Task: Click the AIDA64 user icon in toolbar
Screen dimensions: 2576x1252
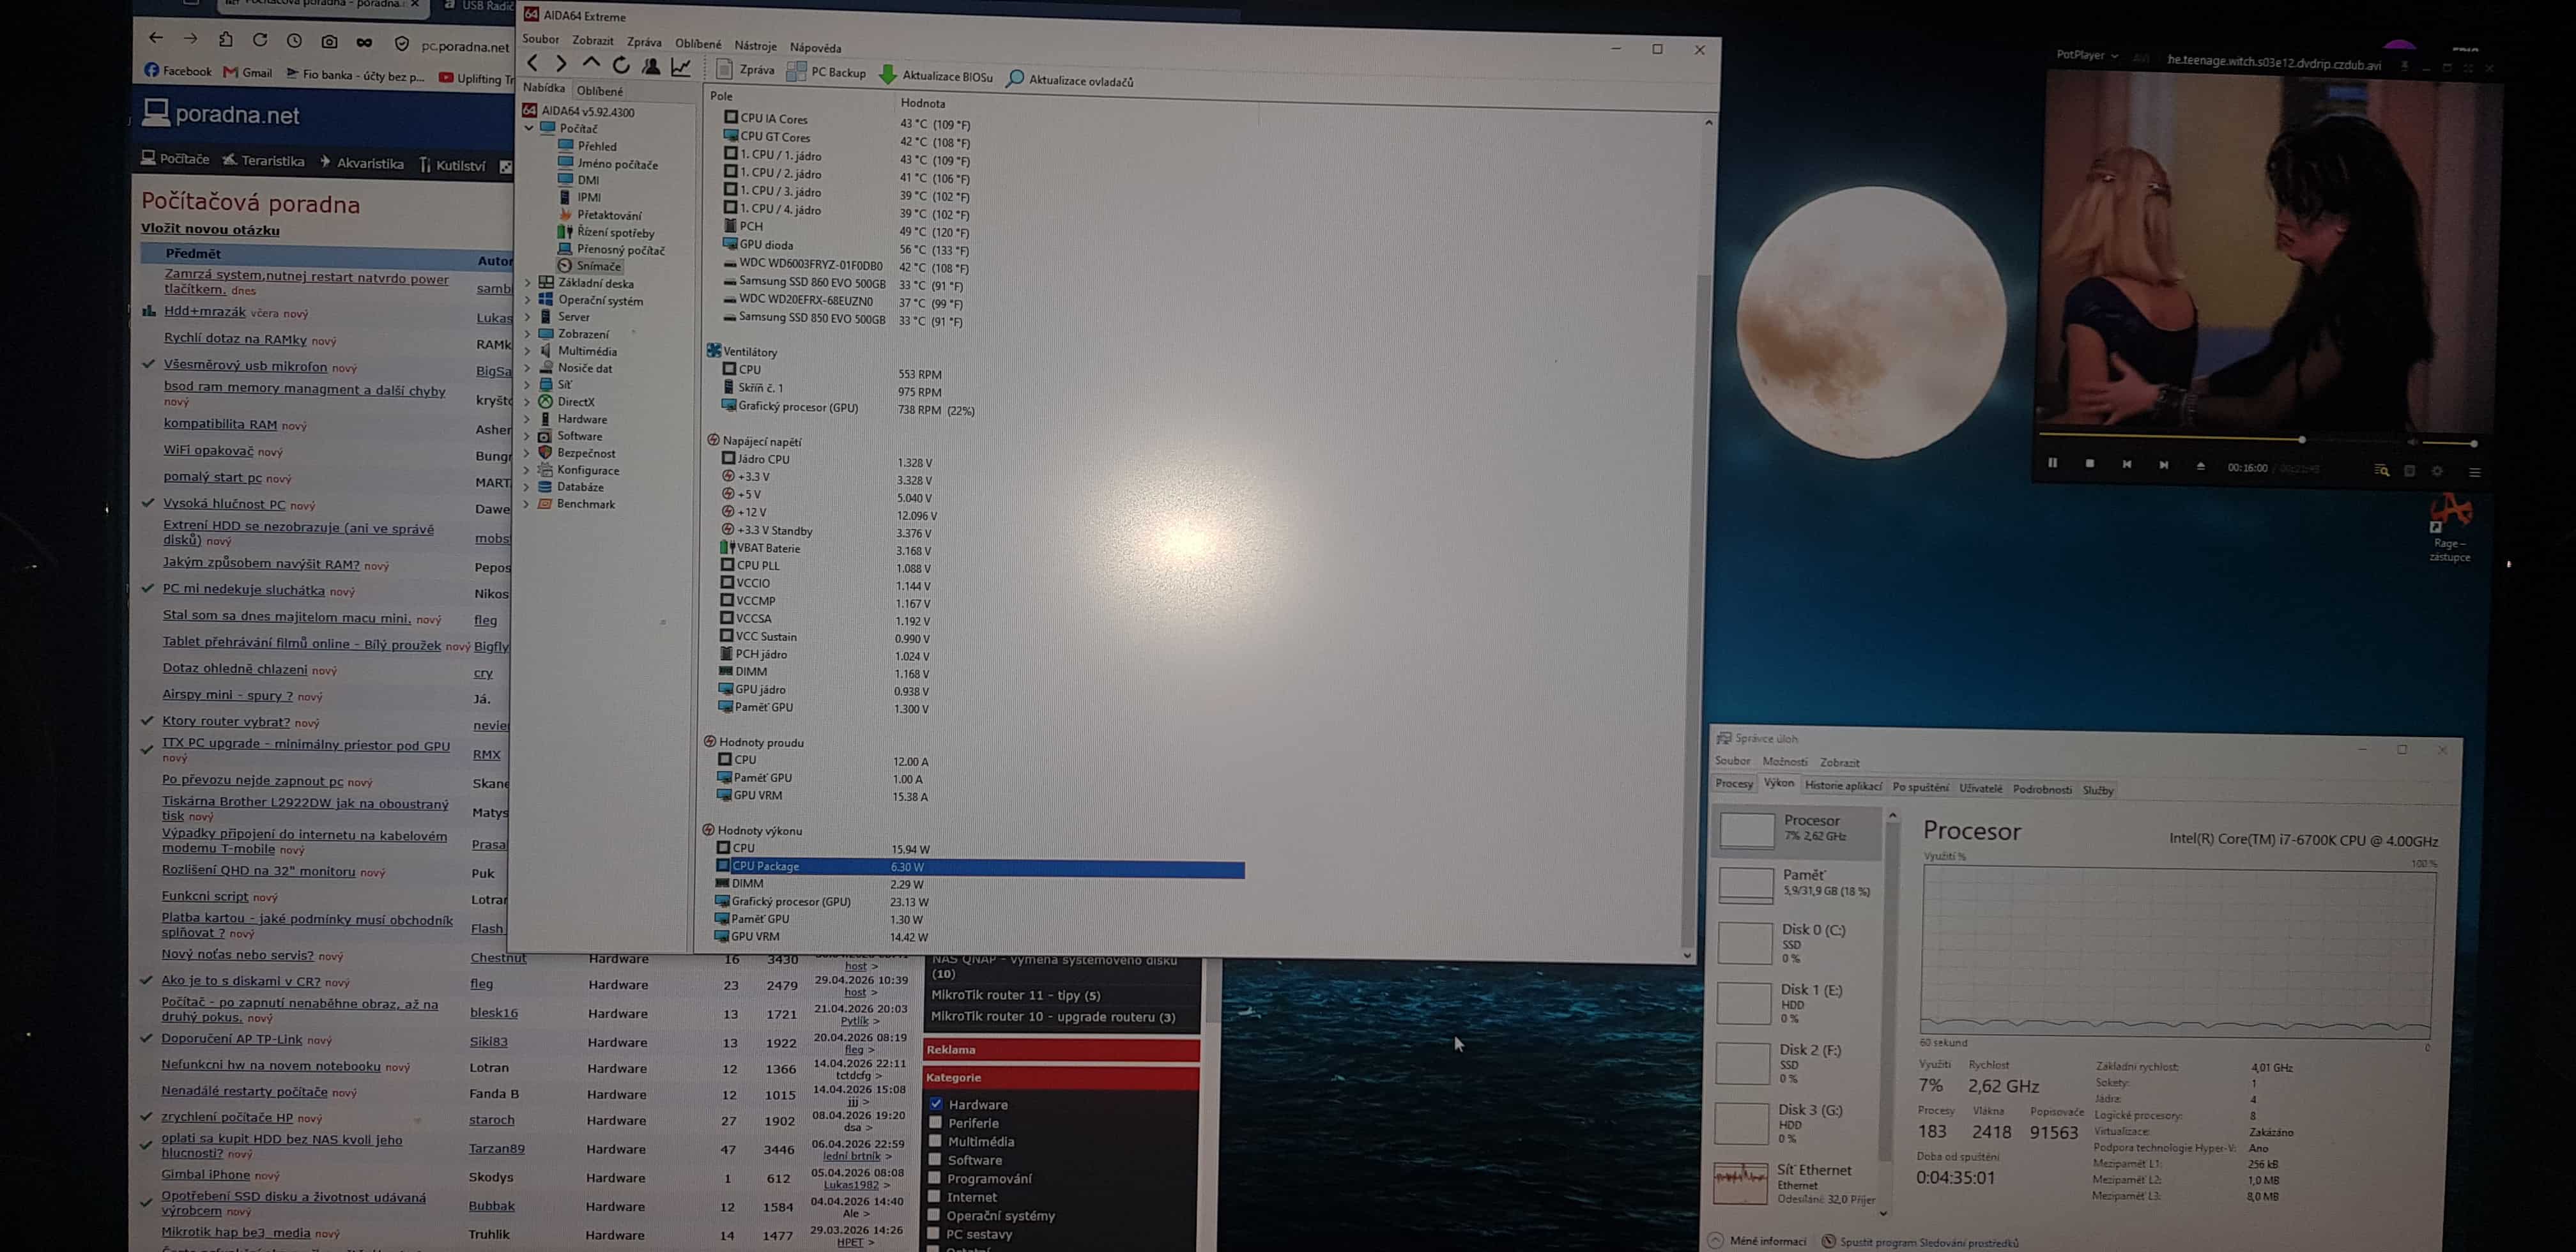Action: point(651,66)
